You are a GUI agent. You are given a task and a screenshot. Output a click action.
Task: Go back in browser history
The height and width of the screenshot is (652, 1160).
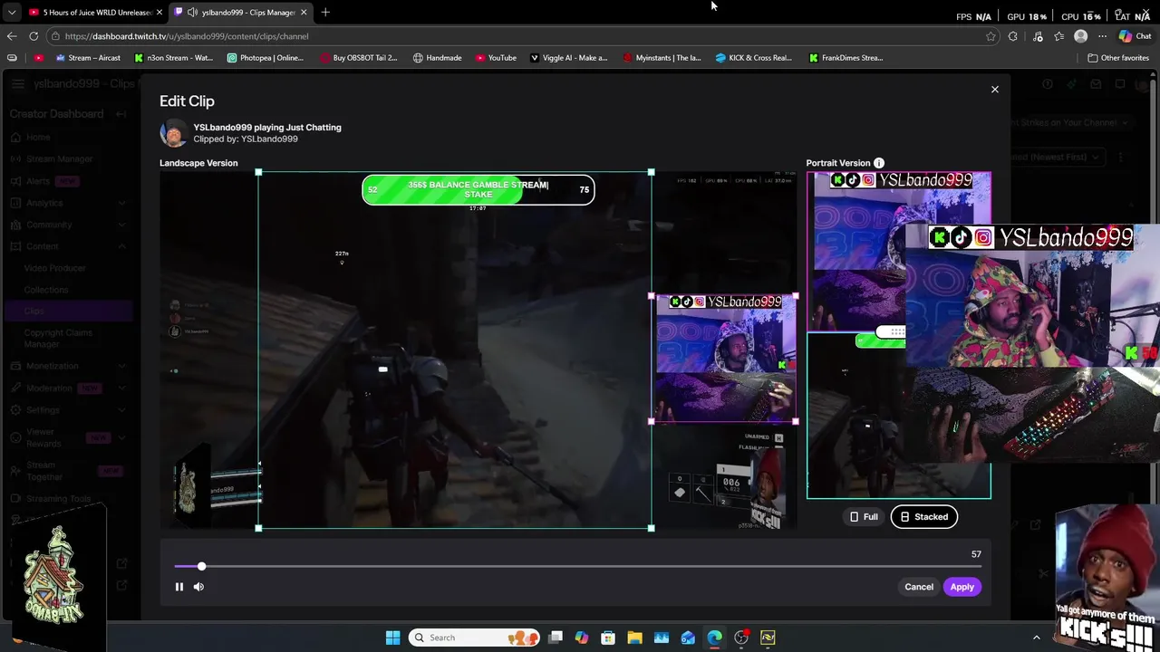[x=12, y=36]
